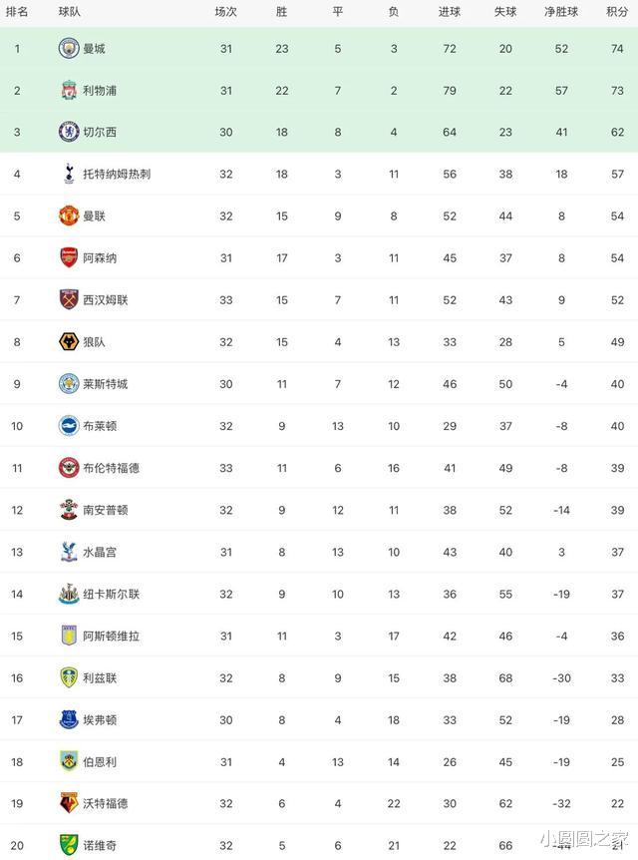Viewport: 638px width, 860px height.
Task: Select the 进球 goals scored column header
Action: (450, 12)
